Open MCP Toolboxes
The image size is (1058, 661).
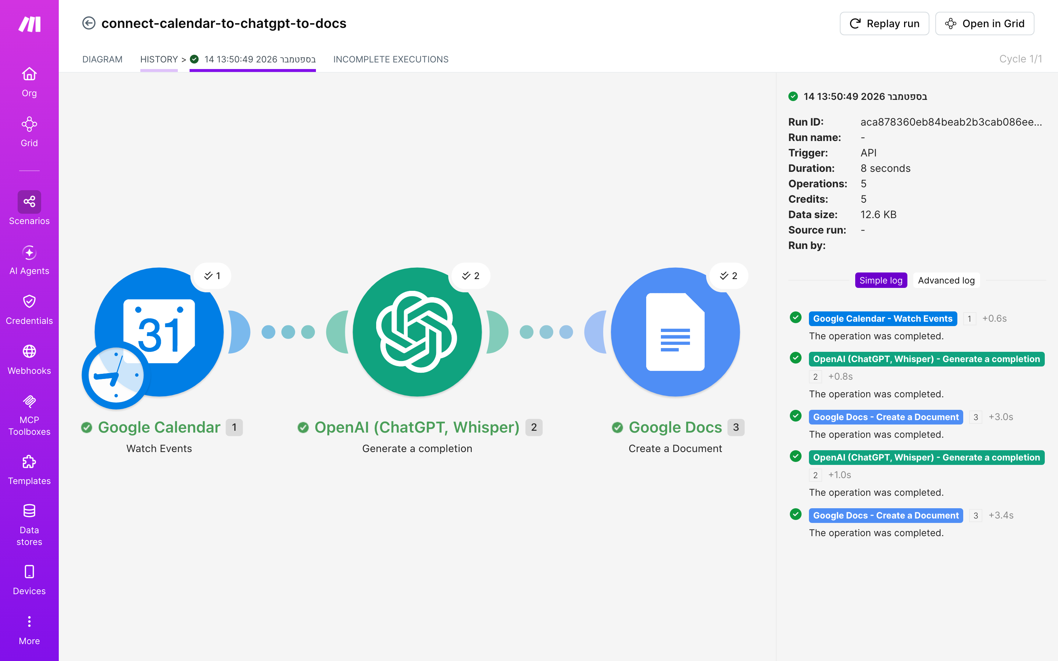pyautogui.click(x=29, y=415)
